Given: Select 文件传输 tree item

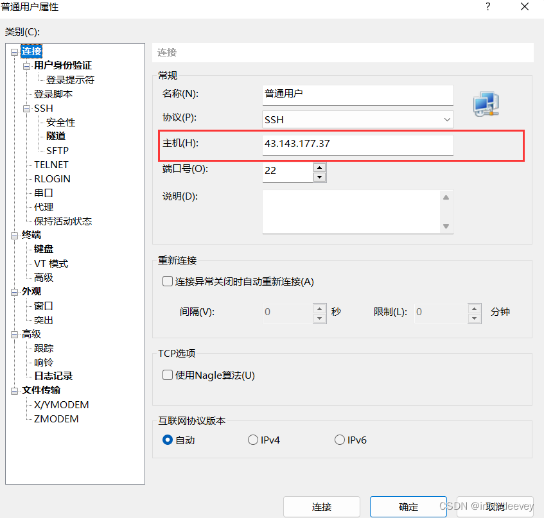Looking at the screenshot, I should coord(41,390).
